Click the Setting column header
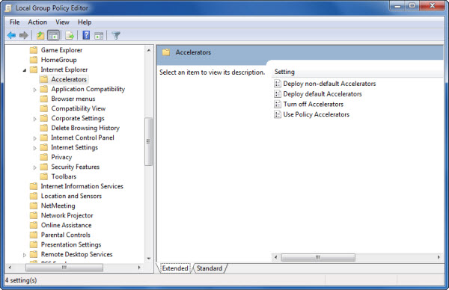Viewport: 449px width, 290px height. pos(284,72)
